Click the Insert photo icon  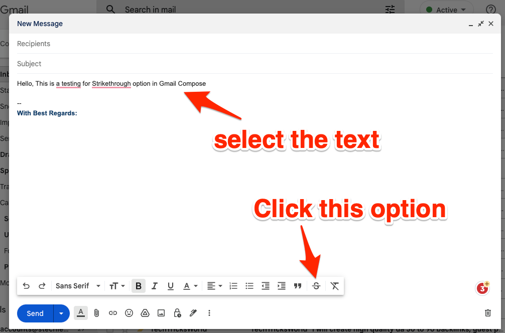(161, 313)
